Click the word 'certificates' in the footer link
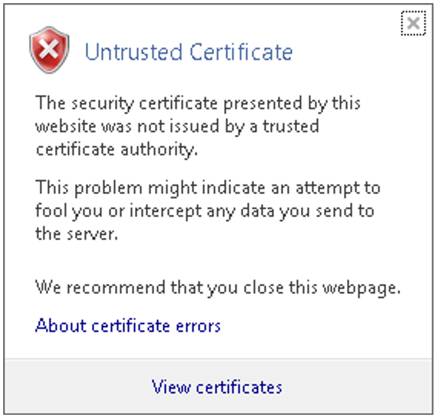 pyautogui.click(x=239, y=387)
